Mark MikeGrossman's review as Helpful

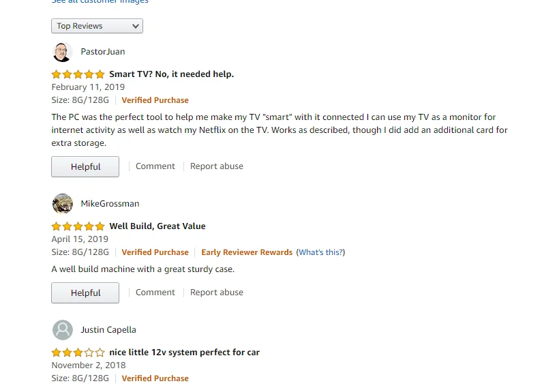85,293
